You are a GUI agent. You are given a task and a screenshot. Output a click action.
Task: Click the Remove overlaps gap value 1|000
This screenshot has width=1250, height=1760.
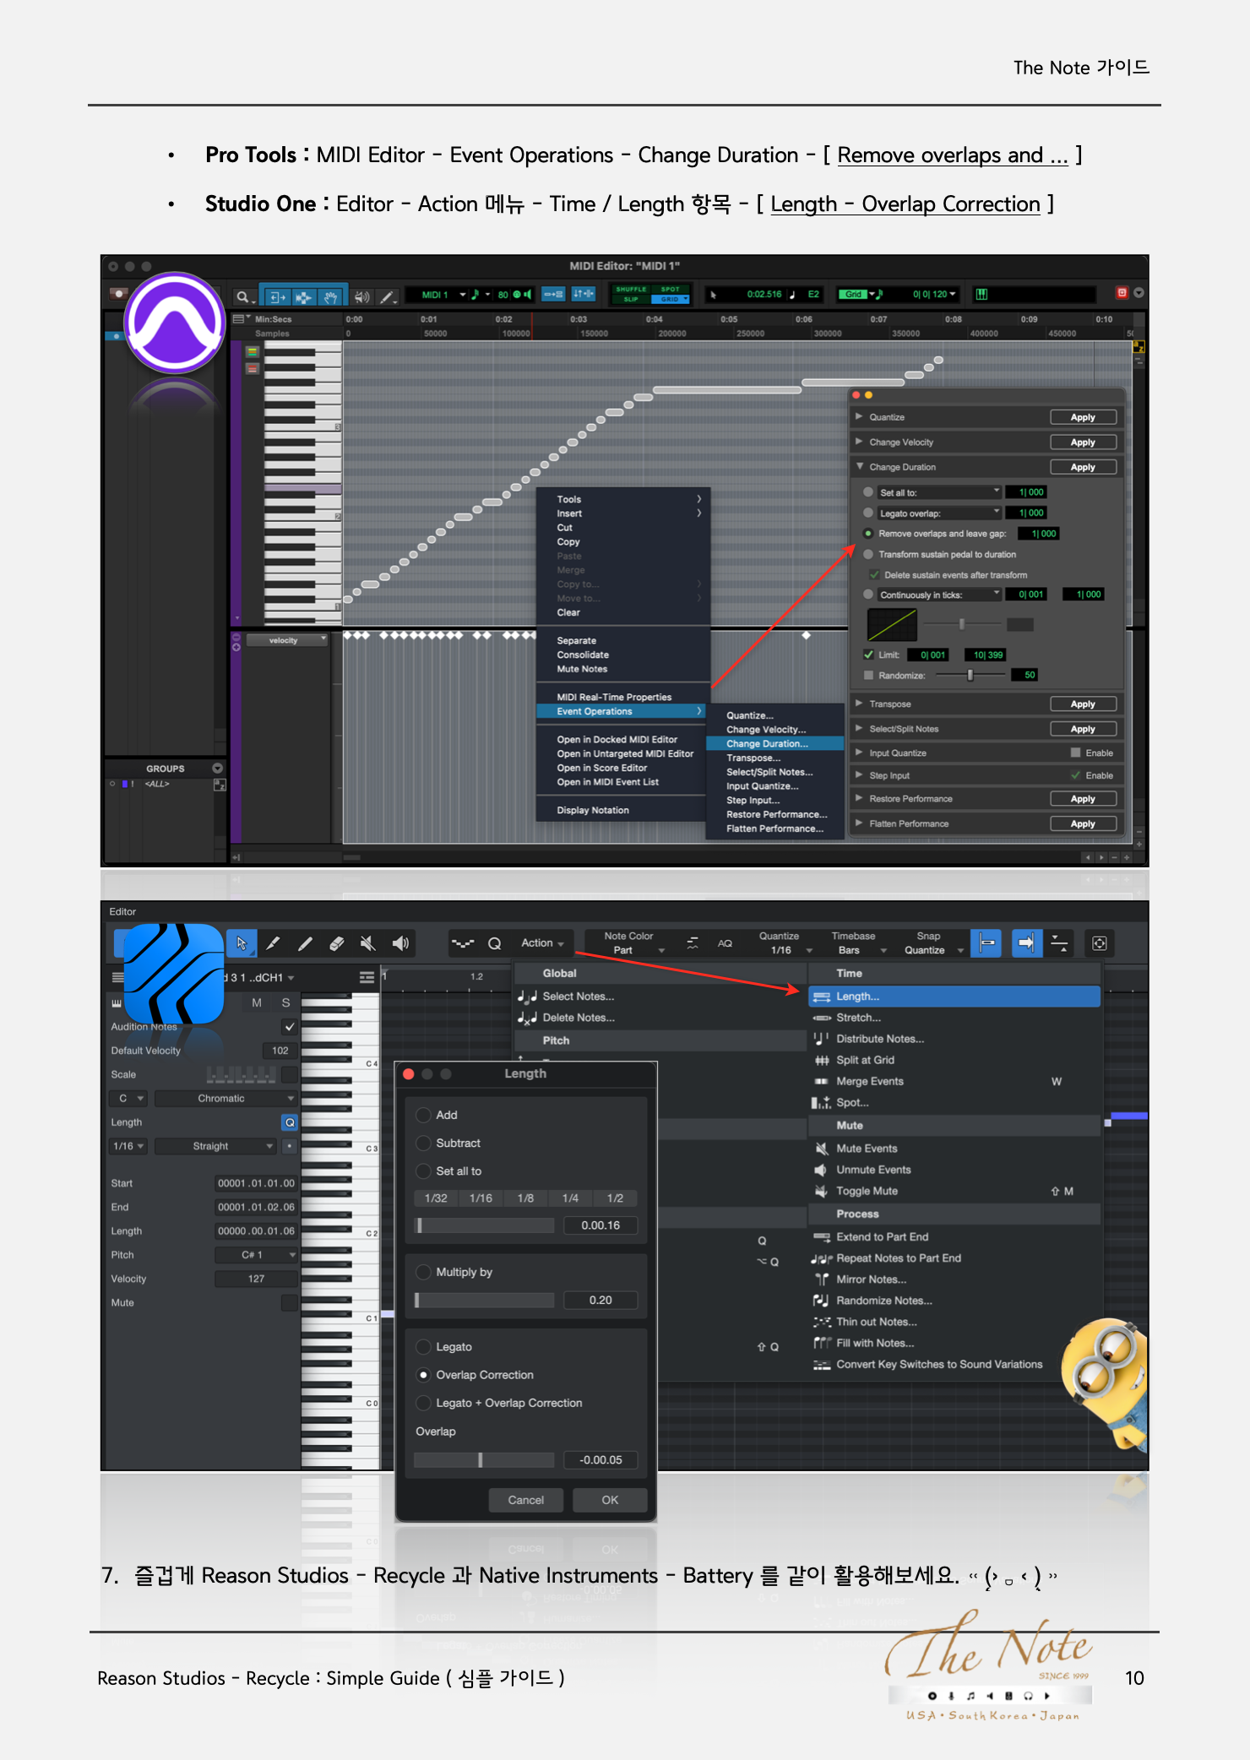click(1039, 534)
